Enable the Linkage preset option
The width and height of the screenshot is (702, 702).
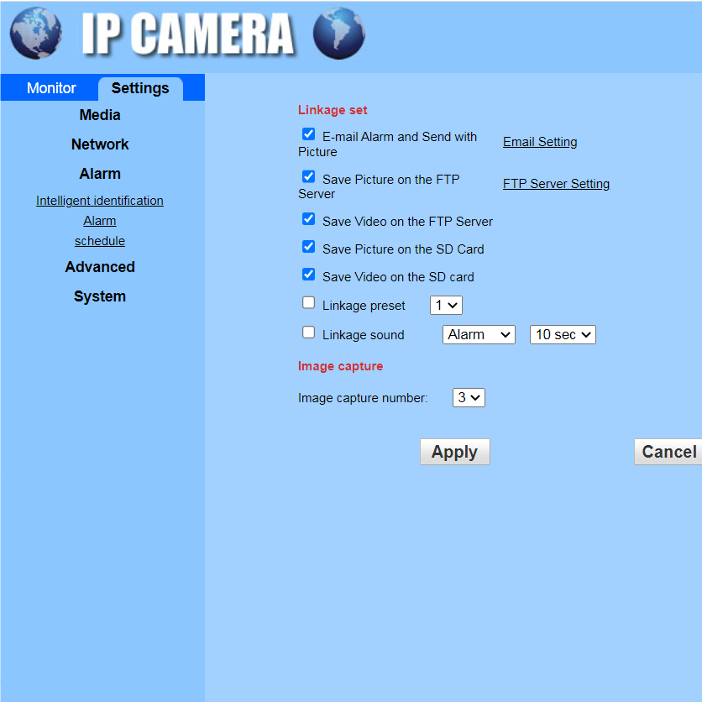(x=308, y=301)
